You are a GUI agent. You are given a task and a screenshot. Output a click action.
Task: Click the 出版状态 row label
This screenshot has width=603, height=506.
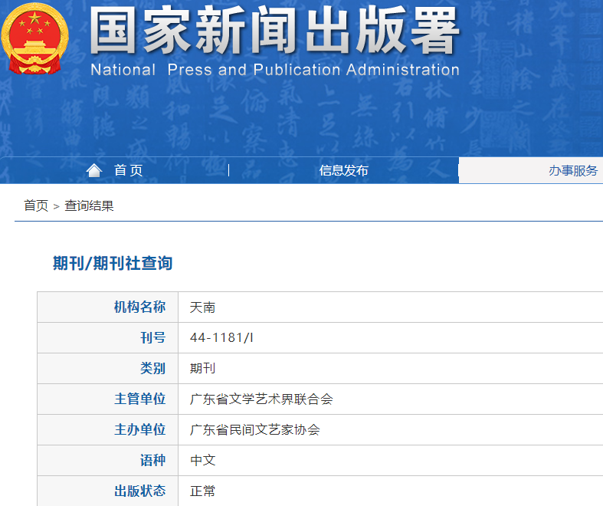click(x=139, y=491)
